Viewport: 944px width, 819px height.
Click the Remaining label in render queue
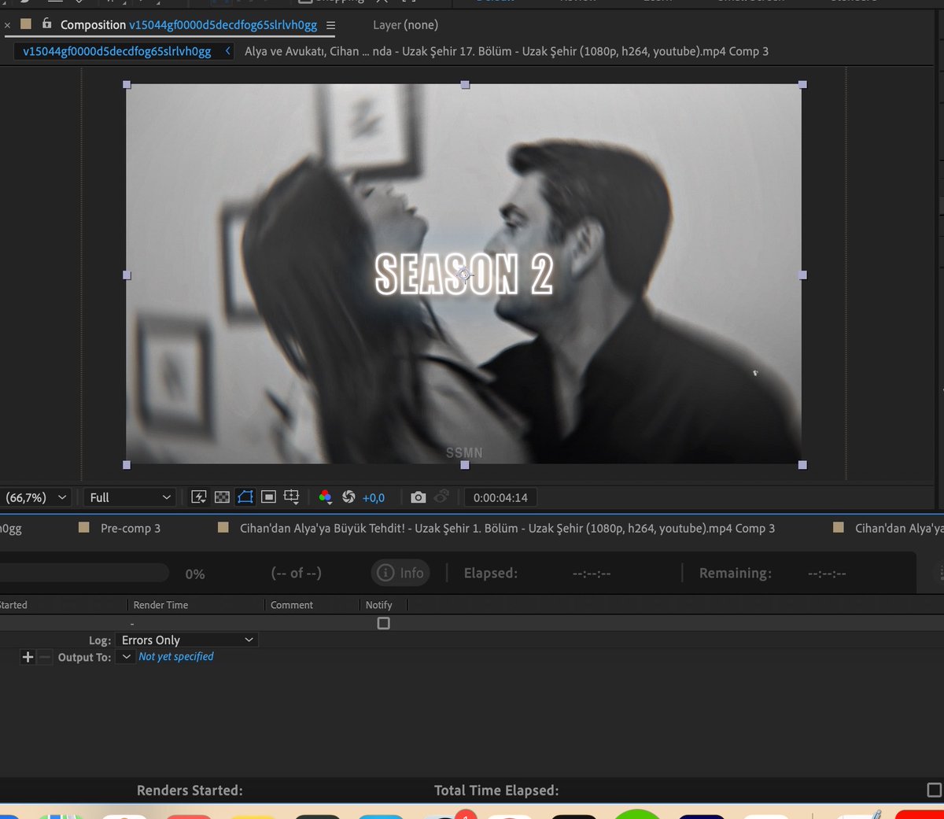coord(736,573)
